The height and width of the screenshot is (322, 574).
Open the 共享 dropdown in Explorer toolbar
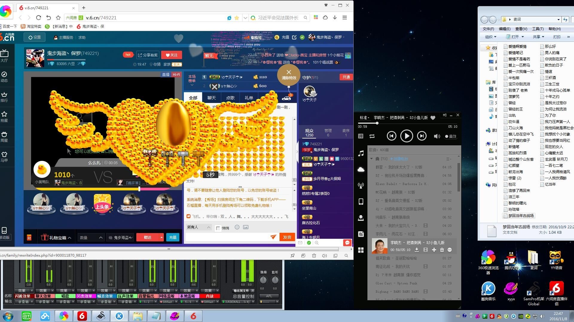point(538,37)
